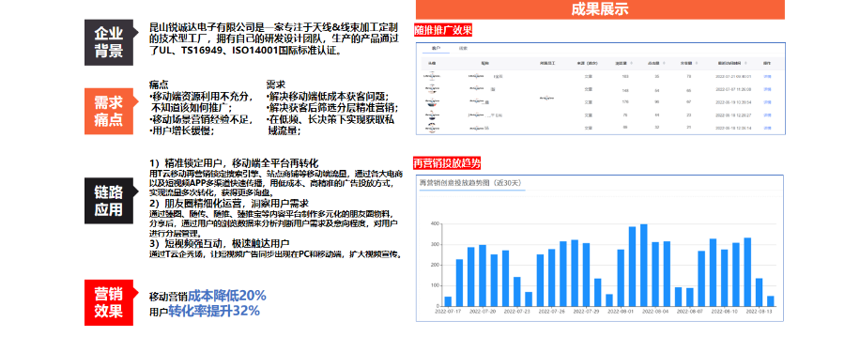
Task: Click the 2022-08-01 x-axis label
Action: click(x=621, y=312)
